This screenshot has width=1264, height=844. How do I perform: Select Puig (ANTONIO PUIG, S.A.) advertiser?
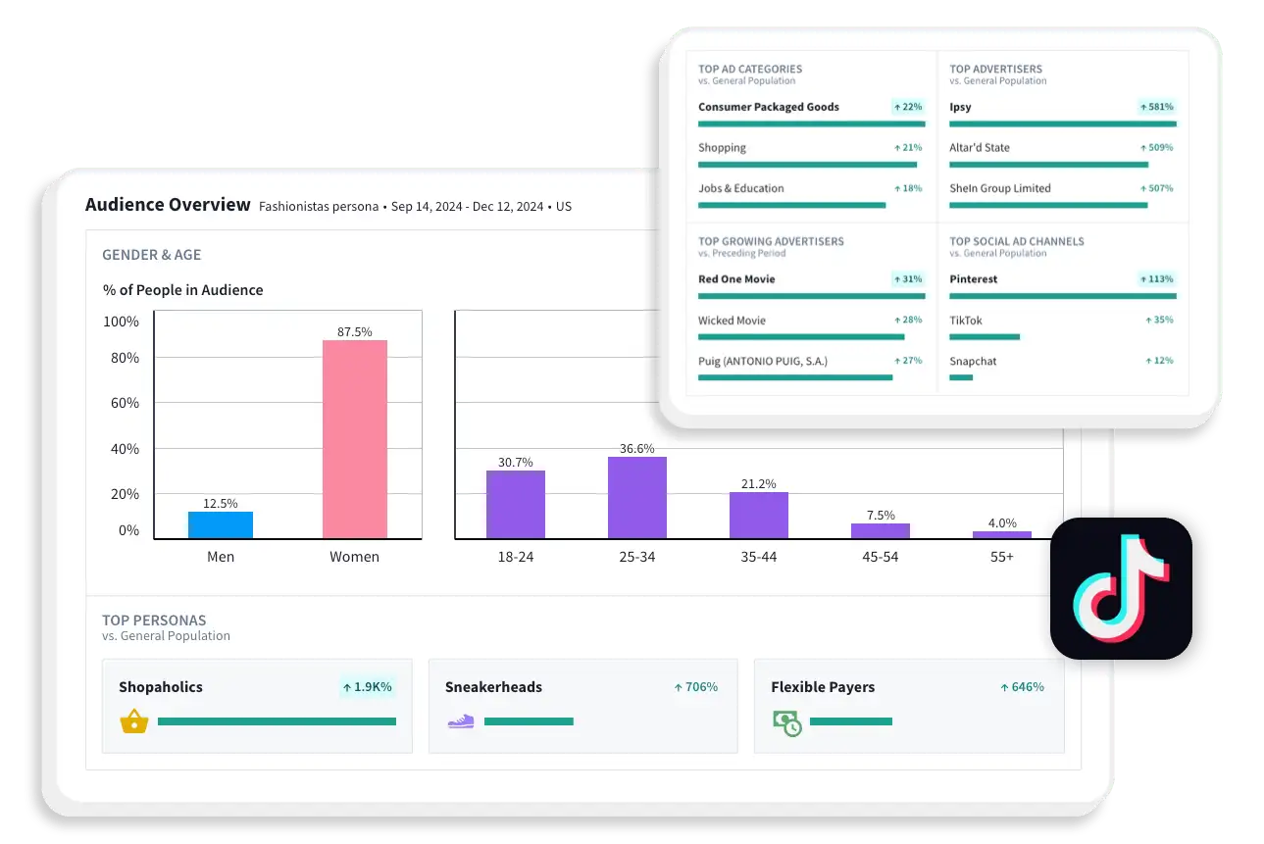763,361
